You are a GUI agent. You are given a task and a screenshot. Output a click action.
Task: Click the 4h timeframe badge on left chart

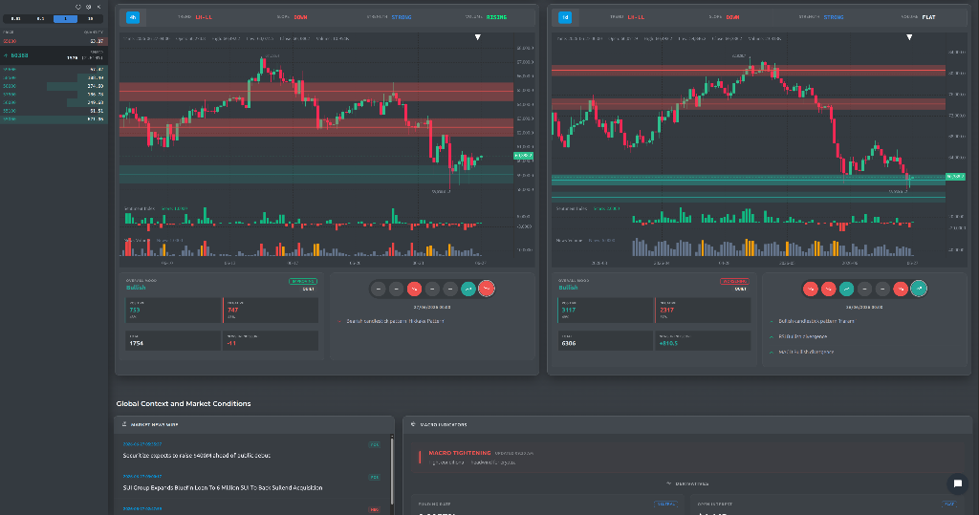coord(133,17)
